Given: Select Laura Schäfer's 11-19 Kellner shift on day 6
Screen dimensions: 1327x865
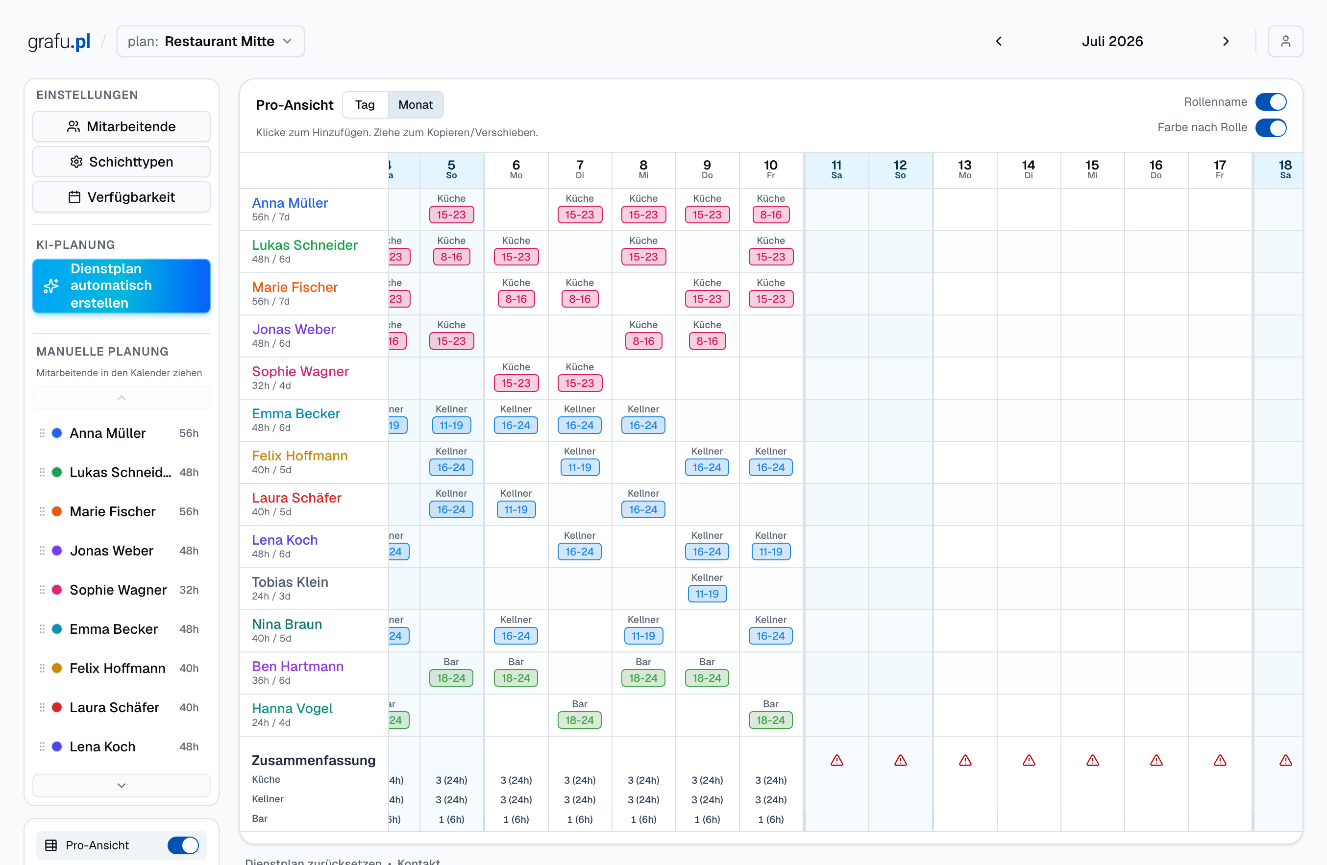Looking at the screenshot, I should click(x=516, y=509).
